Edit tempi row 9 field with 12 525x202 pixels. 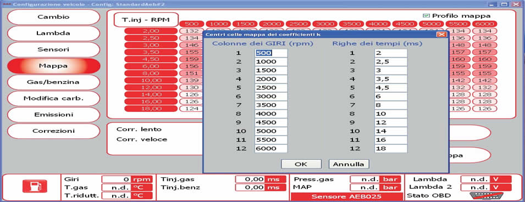coord(391,122)
